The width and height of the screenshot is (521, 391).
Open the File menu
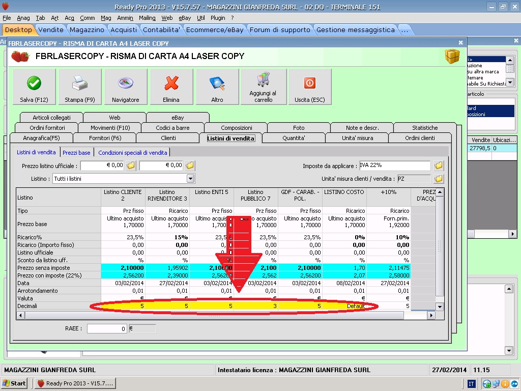tap(7, 18)
